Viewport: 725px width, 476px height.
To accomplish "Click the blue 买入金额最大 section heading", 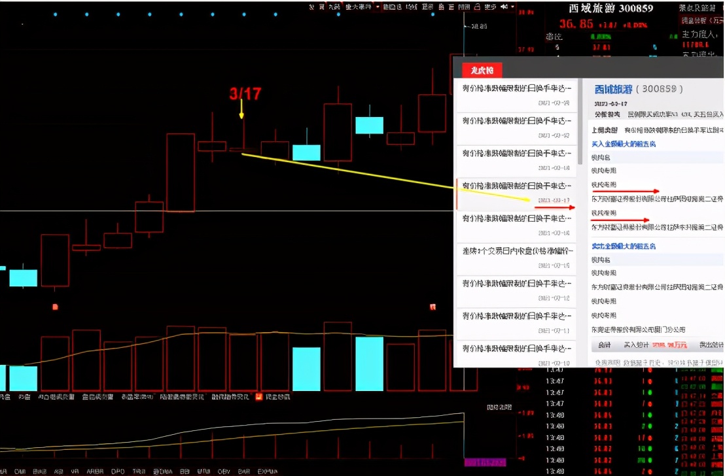I will 624,144.
